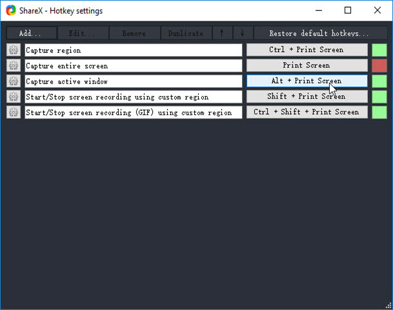Open task settings gear for Capture entire screen
The height and width of the screenshot is (310, 393).
click(x=14, y=66)
